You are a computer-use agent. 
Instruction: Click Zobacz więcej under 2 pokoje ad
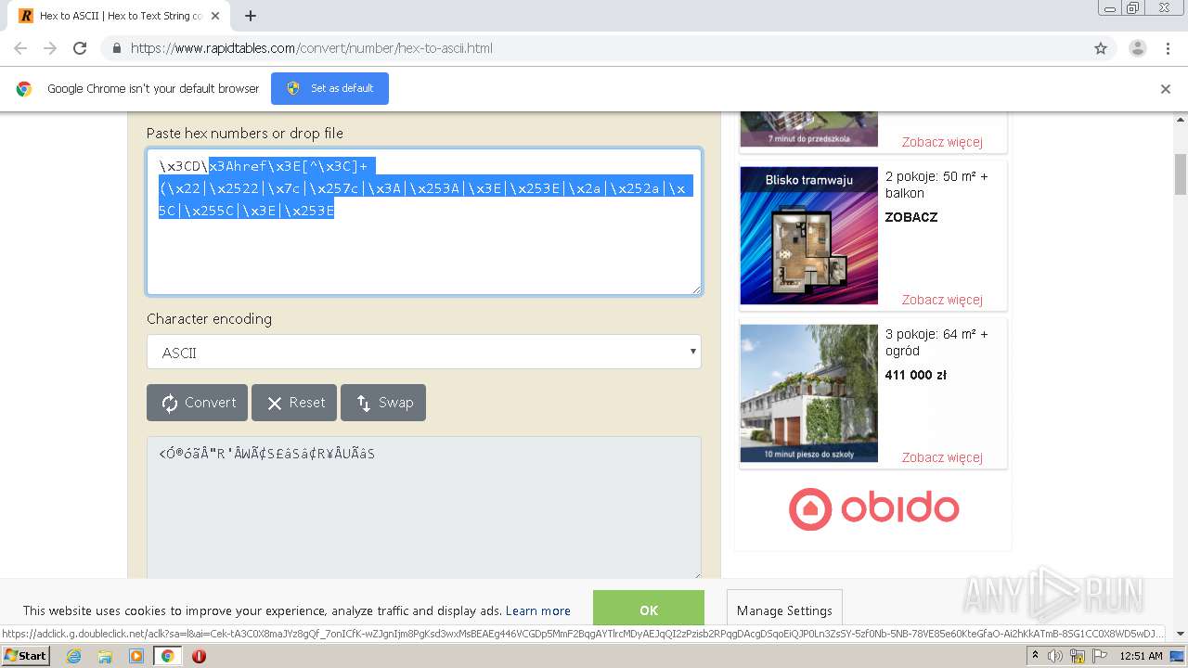[942, 300]
